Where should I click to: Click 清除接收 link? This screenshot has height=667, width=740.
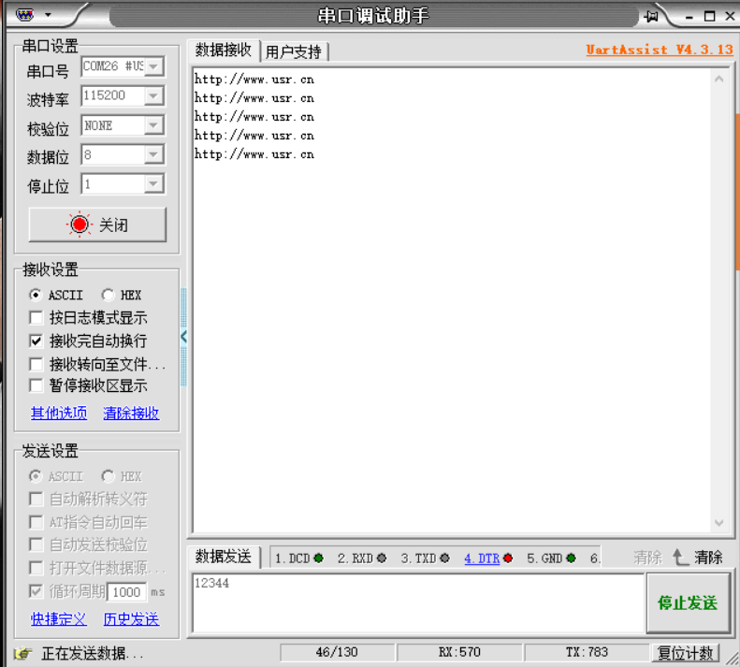(x=131, y=413)
